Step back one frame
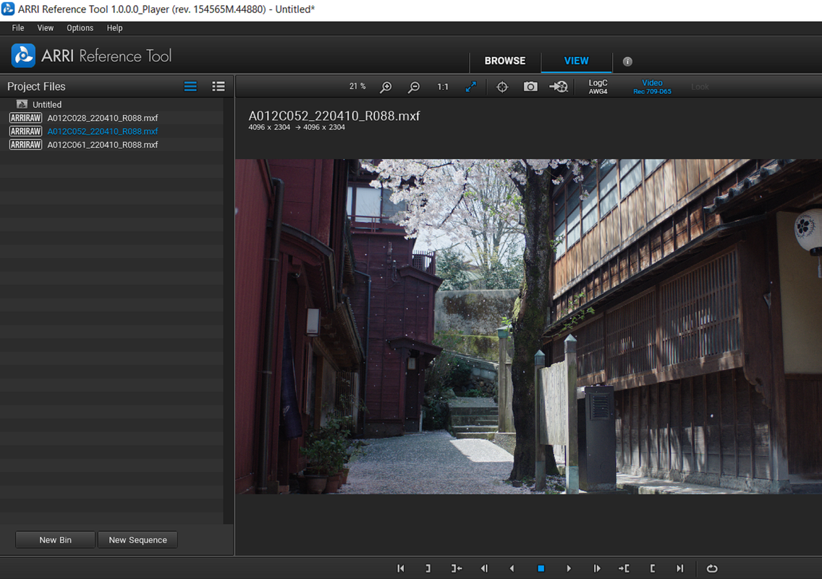The image size is (822, 579). [x=484, y=569]
